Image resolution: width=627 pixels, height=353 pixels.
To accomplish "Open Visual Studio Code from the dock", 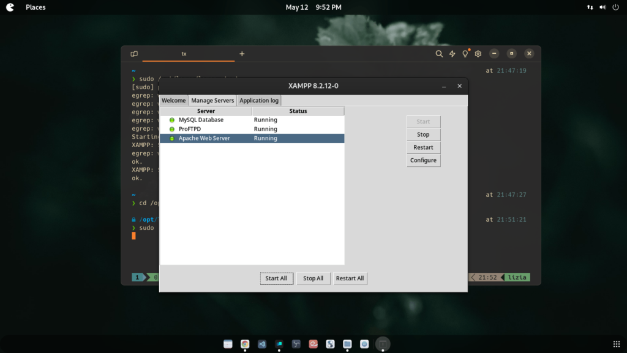I will click(x=262, y=344).
